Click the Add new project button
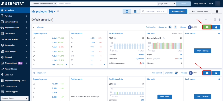Screen dimensions: 223x101 178,11
